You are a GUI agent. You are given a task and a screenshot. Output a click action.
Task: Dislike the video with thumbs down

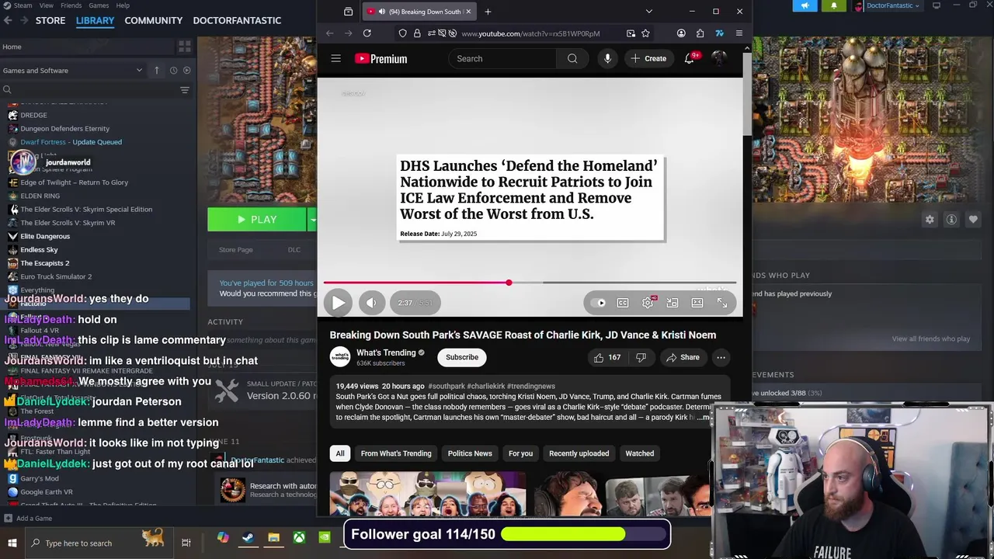pyautogui.click(x=641, y=357)
